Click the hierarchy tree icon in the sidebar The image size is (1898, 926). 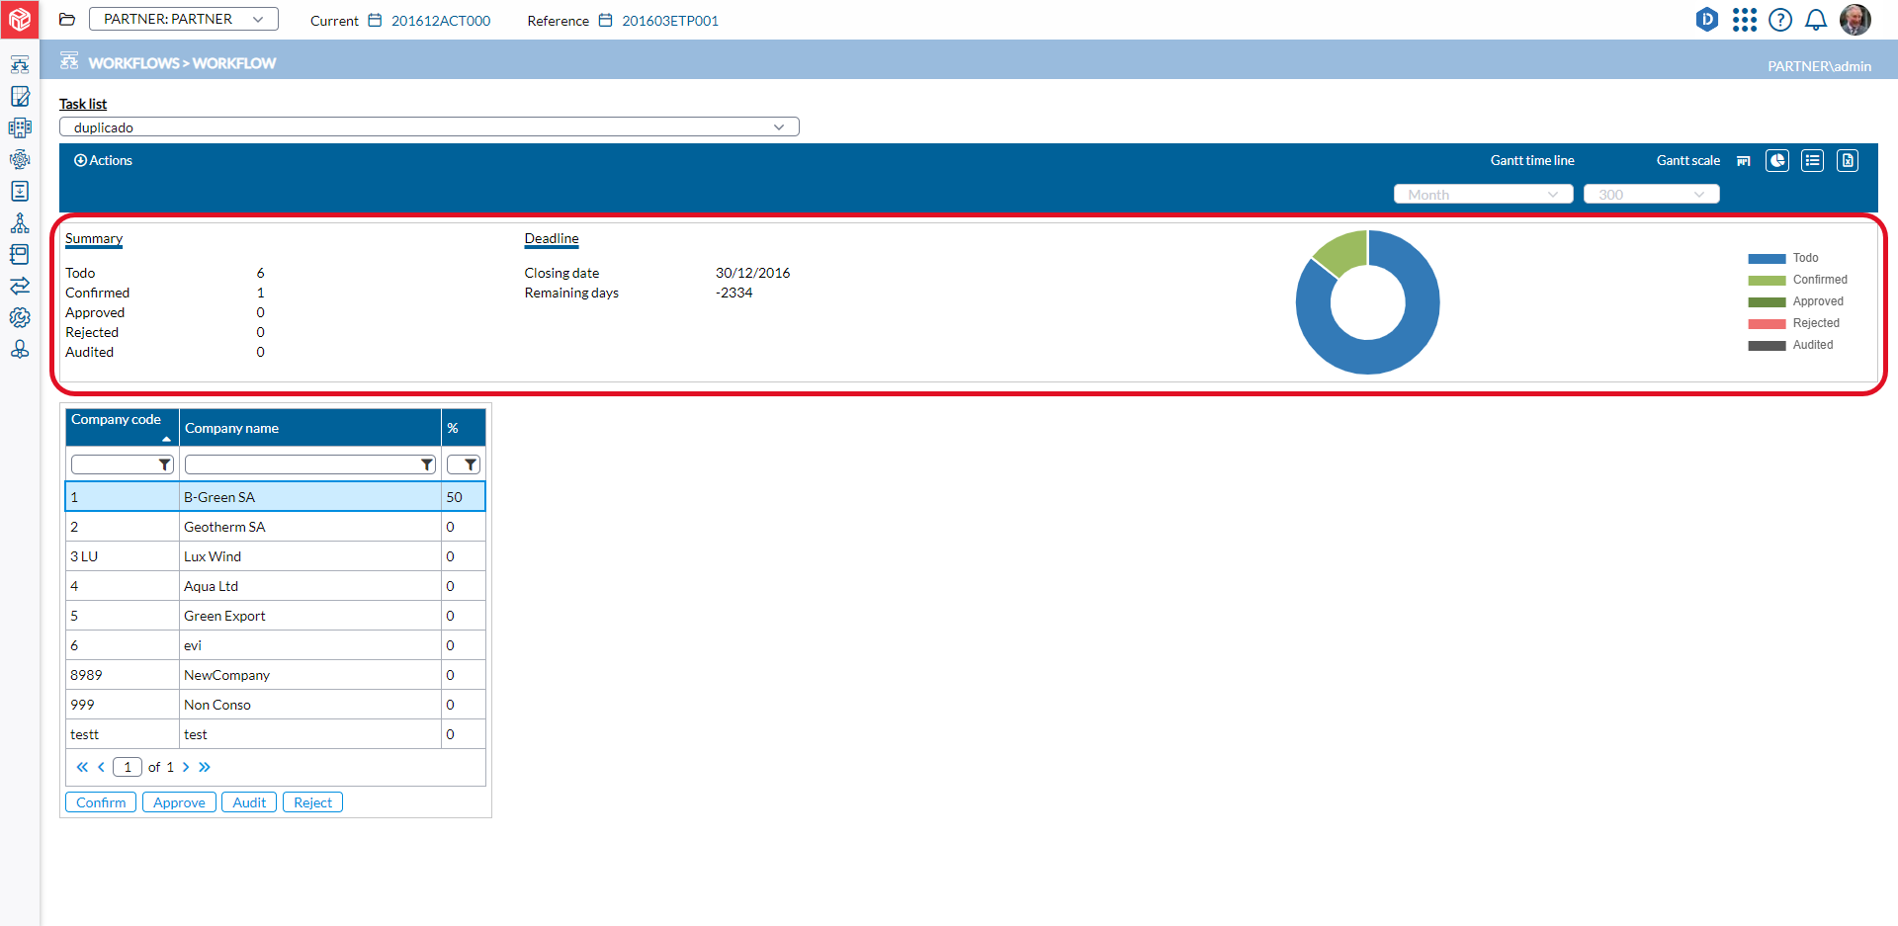(x=20, y=222)
